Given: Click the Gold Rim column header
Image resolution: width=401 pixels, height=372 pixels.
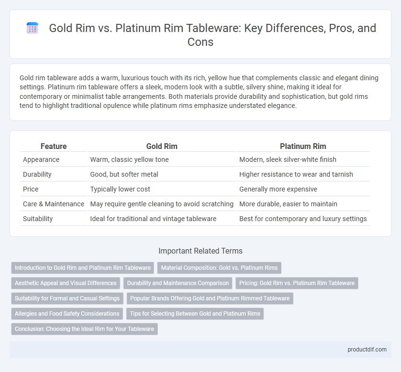Looking at the screenshot, I should point(162,146).
